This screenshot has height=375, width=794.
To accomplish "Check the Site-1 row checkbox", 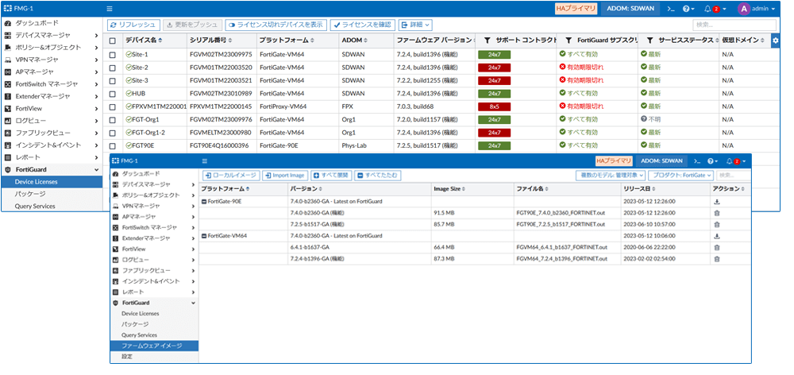I will pyautogui.click(x=113, y=54).
